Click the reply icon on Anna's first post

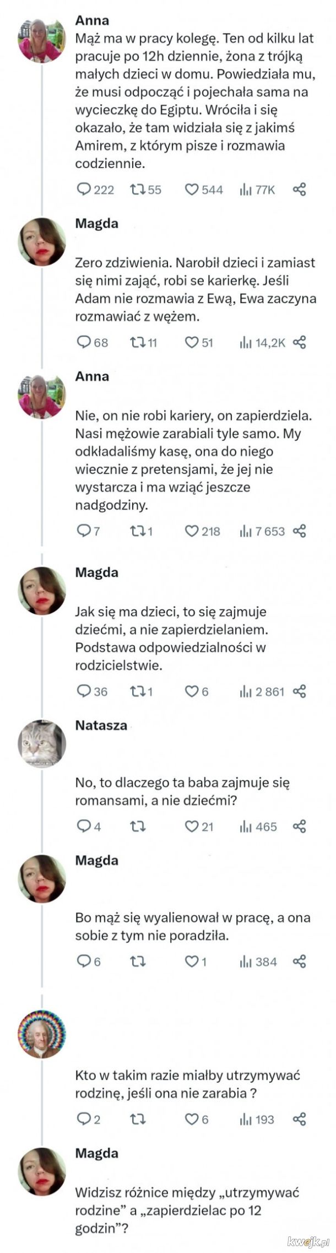84,190
